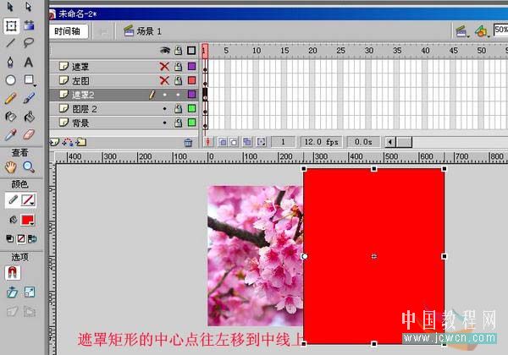Show or hide all layers eye header
The width and height of the screenshot is (508, 355).
165,51
